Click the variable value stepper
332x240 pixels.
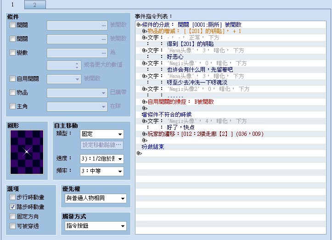77,66
